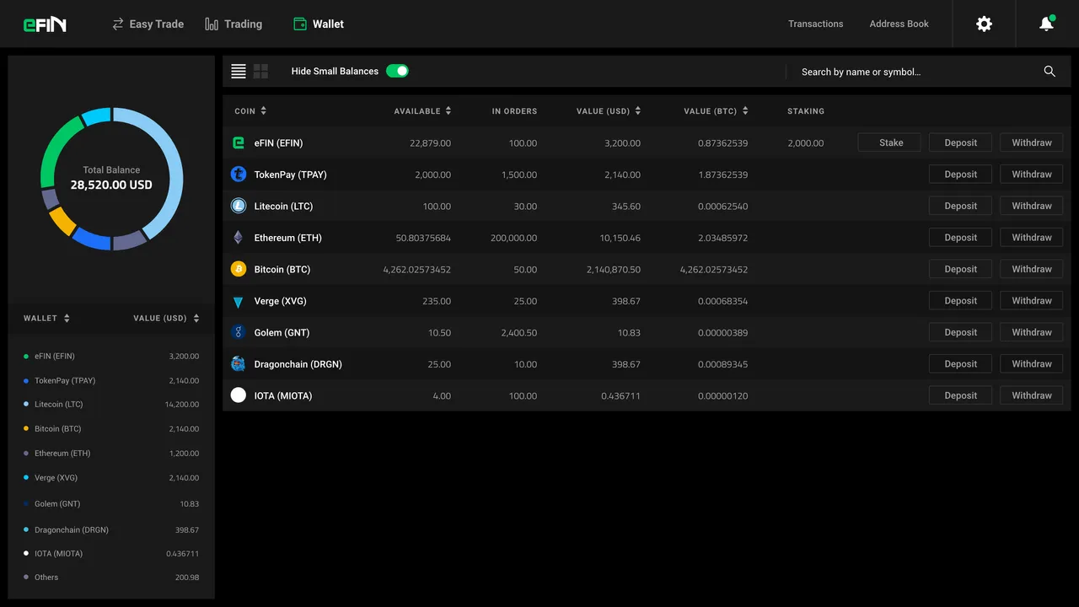Click the eFIN coin icon in table
Viewport: 1079px width, 607px height.
[x=239, y=143]
